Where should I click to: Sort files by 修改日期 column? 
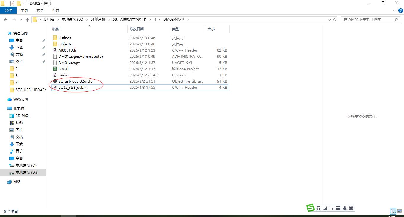(x=137, y=29)
